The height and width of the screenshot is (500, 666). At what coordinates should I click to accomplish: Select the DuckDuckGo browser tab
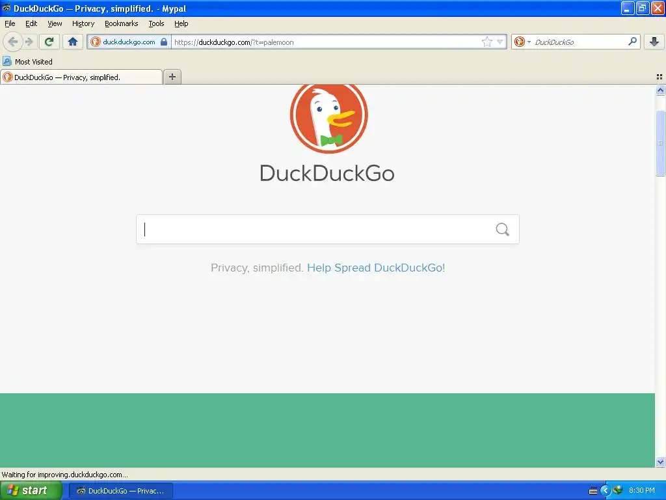pos(81,77)
